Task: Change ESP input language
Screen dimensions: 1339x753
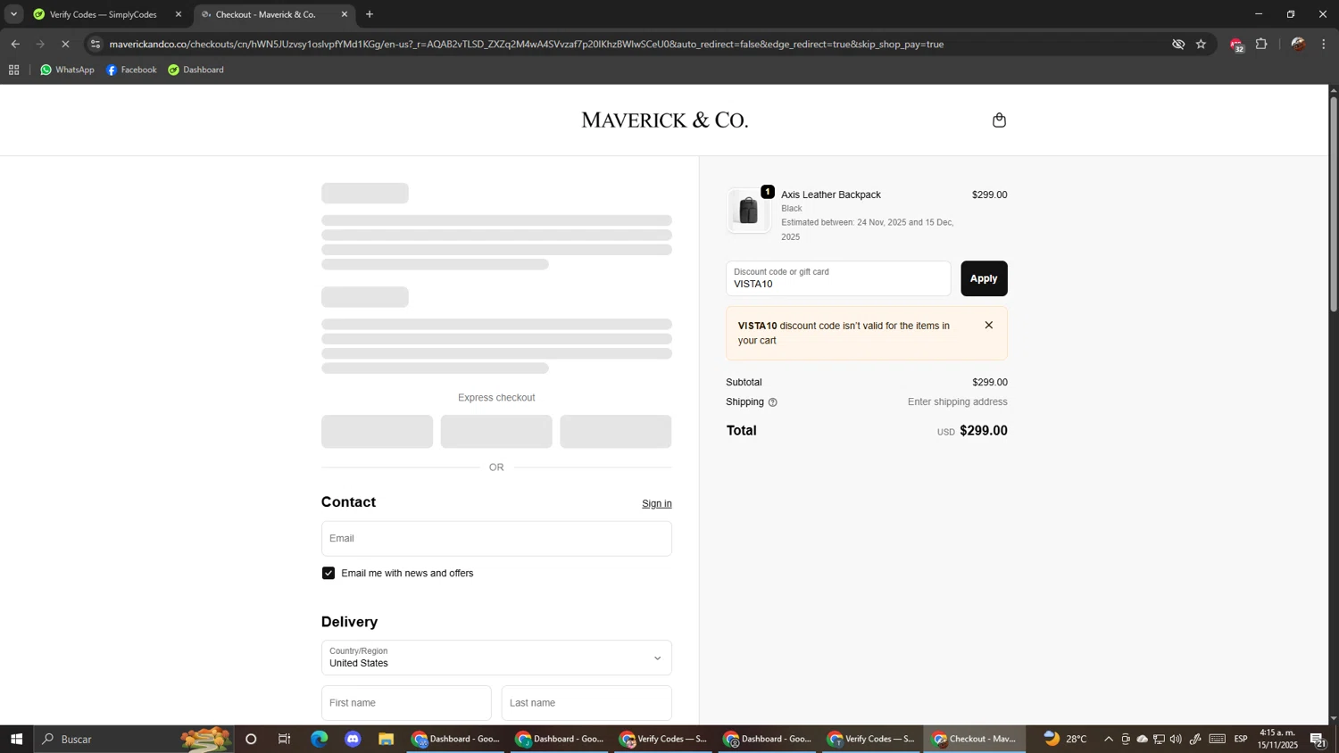Action: coord(1241,739)
